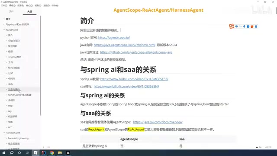Click the 是否依赖spring ai table cell

tap(95, 146)
